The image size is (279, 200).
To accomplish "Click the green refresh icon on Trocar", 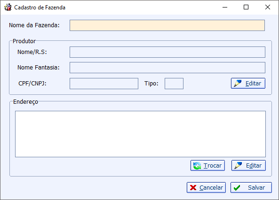I will point(197,166).
